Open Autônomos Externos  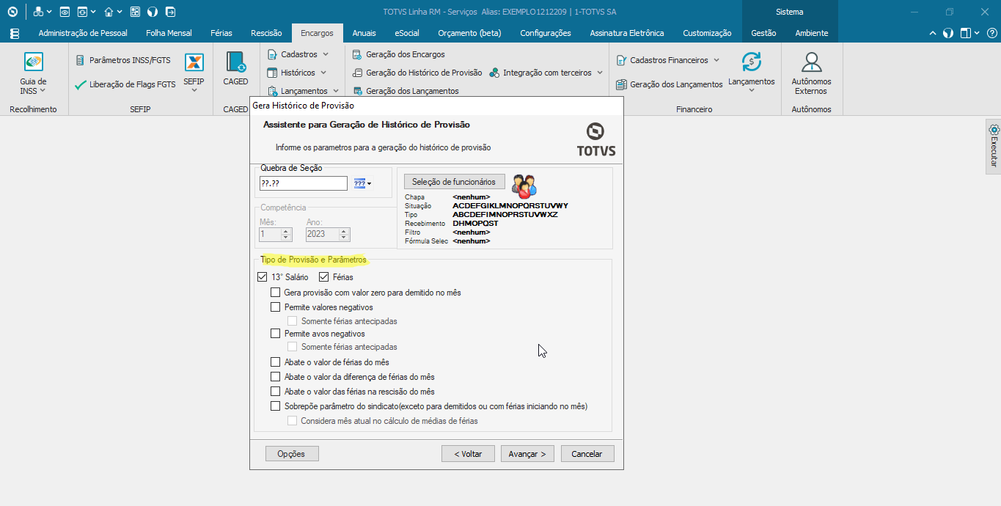pyautogui.click(x=811, y=73)
